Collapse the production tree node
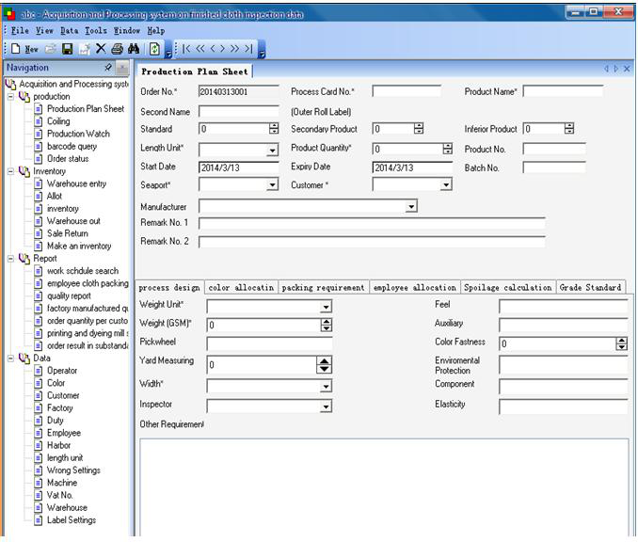Image resolution: width=638 pixels, height=542 pixels. [11, 97]
